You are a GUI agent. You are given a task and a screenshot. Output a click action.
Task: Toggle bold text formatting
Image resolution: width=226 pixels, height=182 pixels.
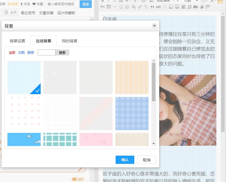[102, 2]
